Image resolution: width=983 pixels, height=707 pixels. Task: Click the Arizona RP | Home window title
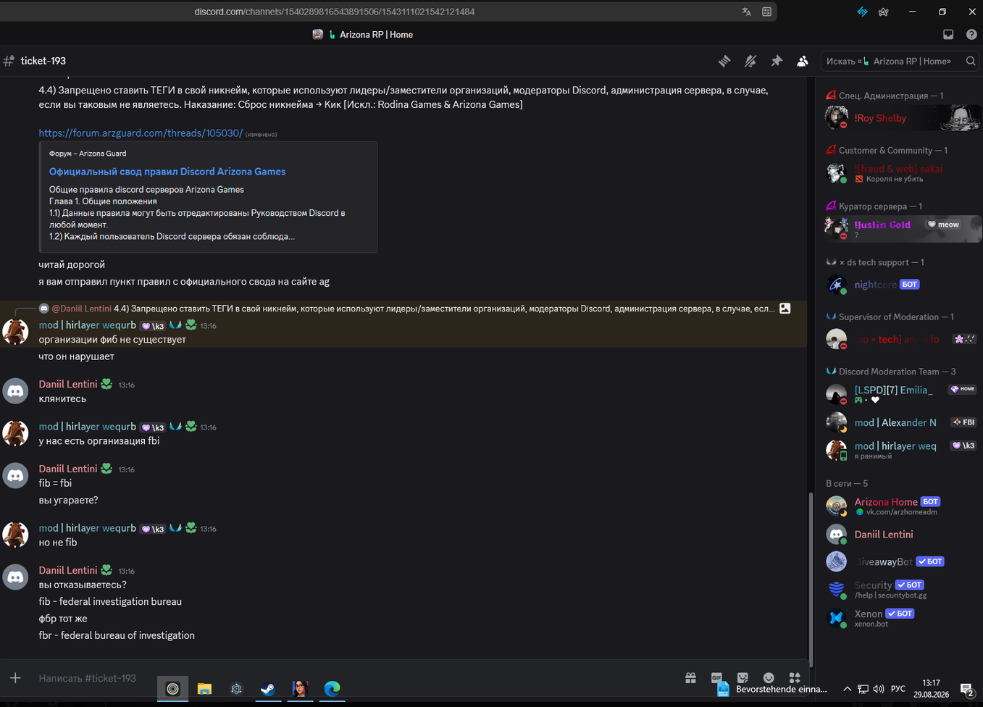(376, 35)
